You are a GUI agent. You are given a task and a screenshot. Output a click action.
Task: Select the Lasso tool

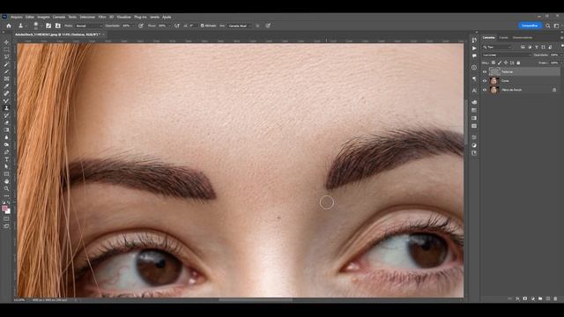pos(6,56)
